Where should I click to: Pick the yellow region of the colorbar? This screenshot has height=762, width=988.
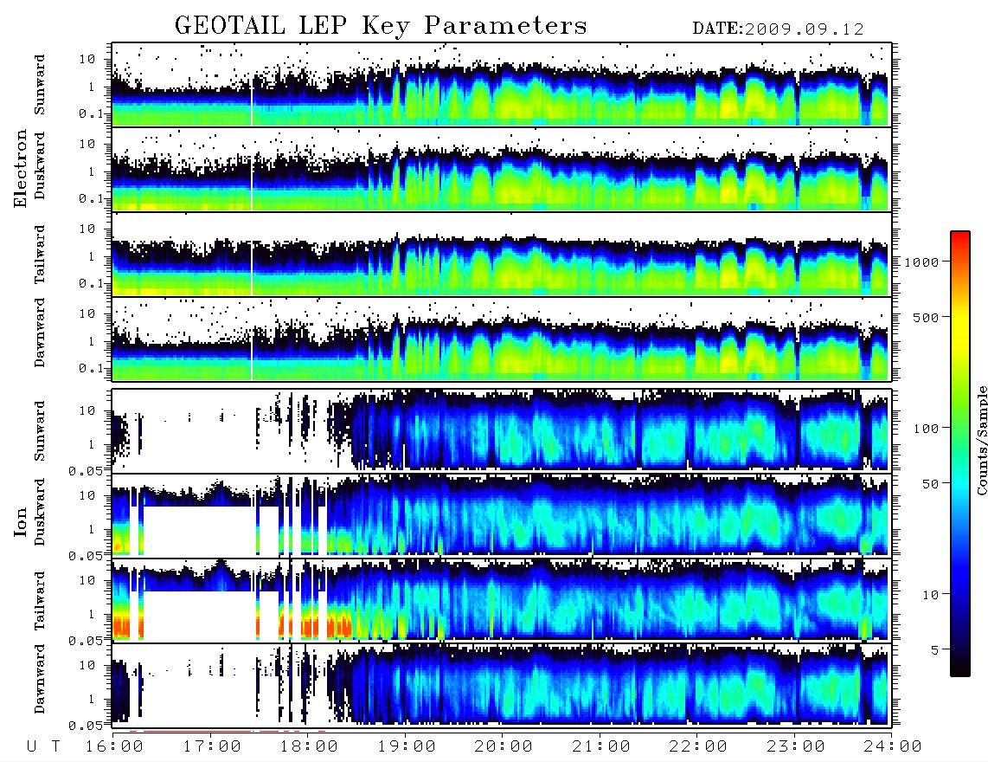pos(959,328)
